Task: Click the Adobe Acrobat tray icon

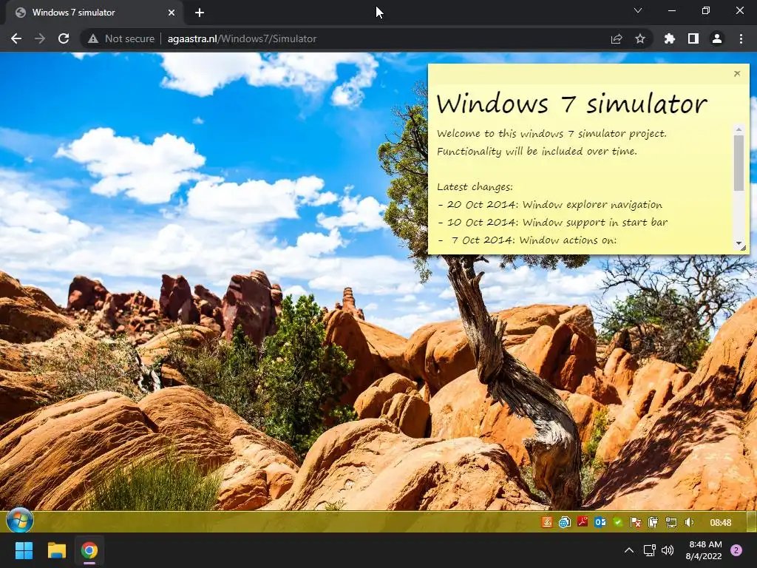Action: pos(583,522)
